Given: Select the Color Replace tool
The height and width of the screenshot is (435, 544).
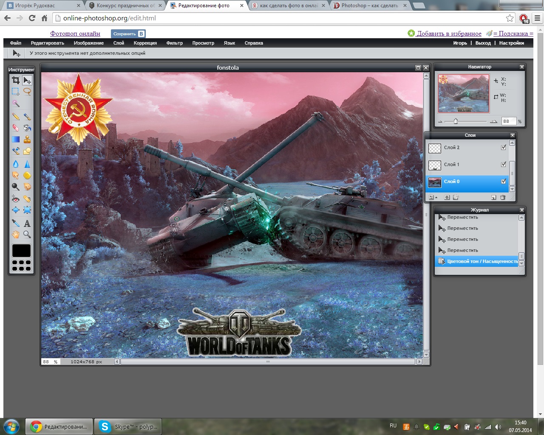Looking at the screenshot, I should 16,150.
